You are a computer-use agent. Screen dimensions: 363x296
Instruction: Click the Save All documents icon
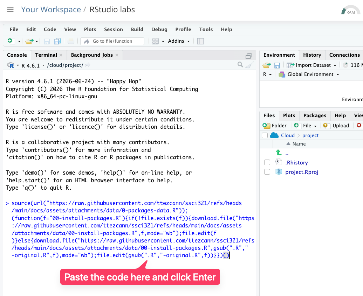57,41
